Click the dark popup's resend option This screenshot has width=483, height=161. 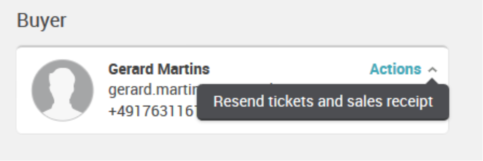tap(323, 102)
